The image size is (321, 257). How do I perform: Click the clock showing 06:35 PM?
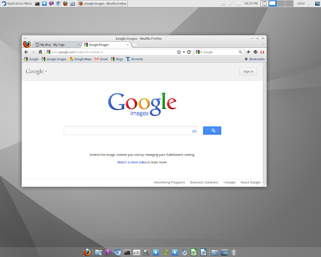[251, 4]
